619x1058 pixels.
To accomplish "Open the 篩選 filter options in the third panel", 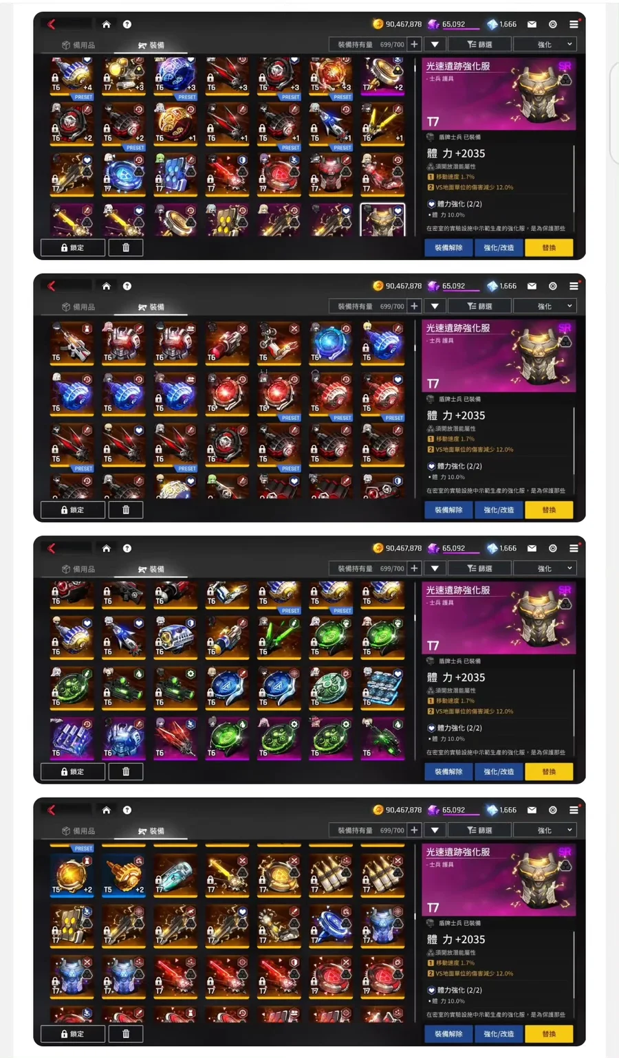I will (x=480, y=569).
